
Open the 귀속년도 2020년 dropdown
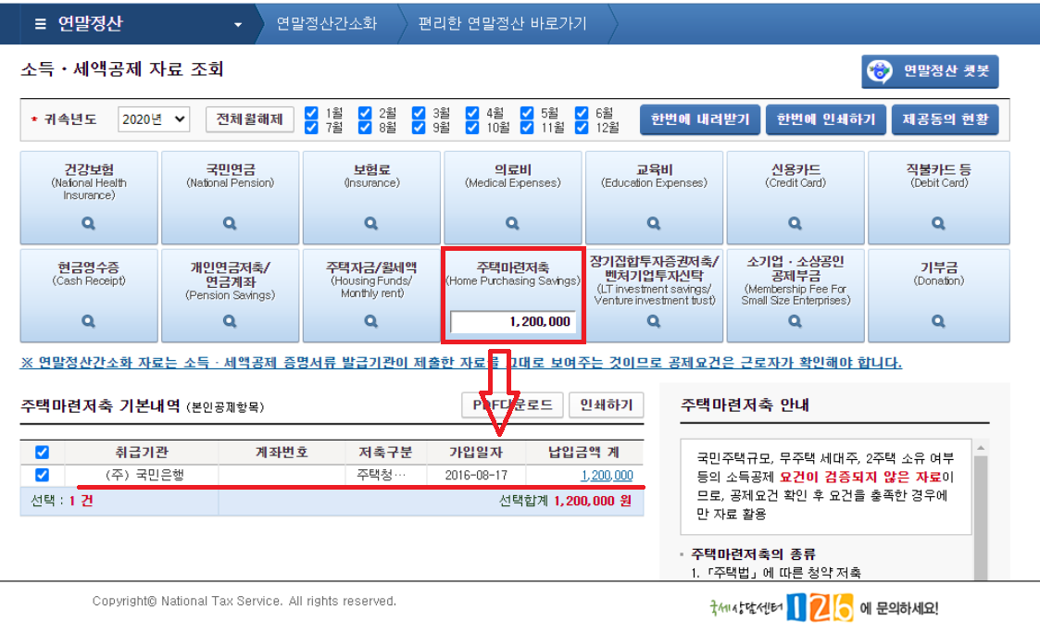click(154, 119)
